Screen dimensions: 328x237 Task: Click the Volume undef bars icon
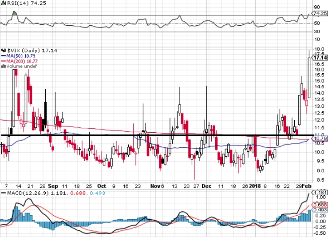tap(4, 66)
